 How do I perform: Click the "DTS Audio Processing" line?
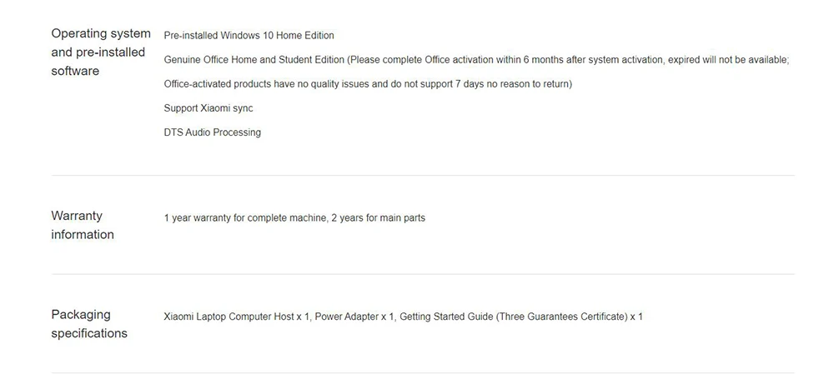click(x=212, y=132)
